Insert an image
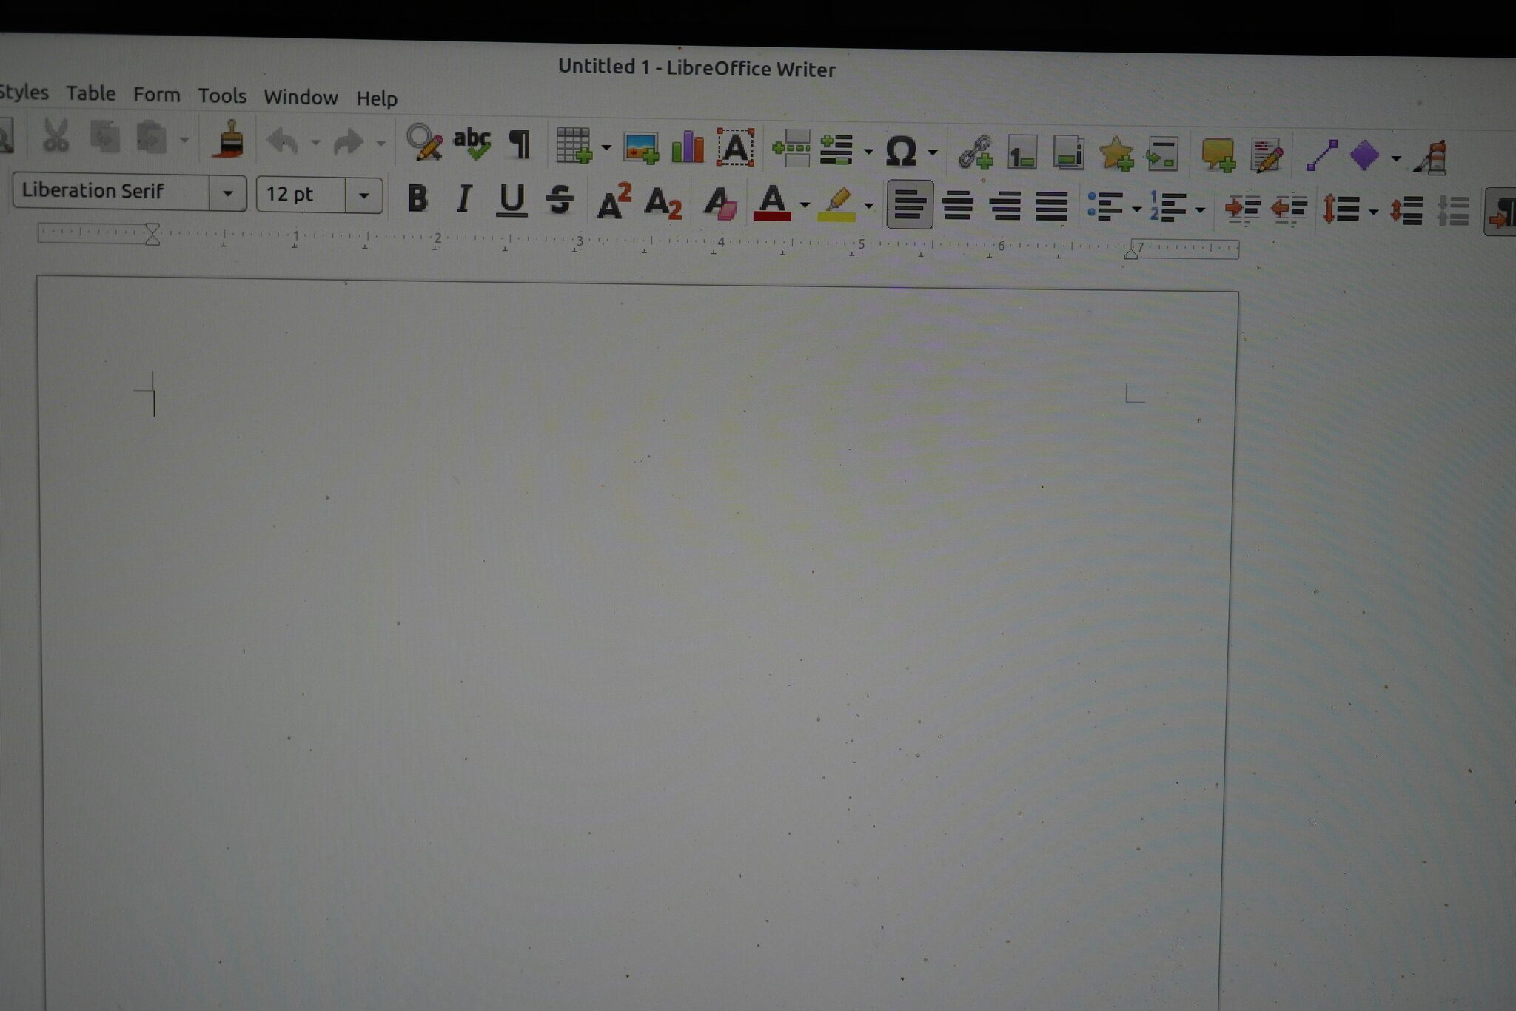Screen dimensions: 1516x1011 (641, 148)
